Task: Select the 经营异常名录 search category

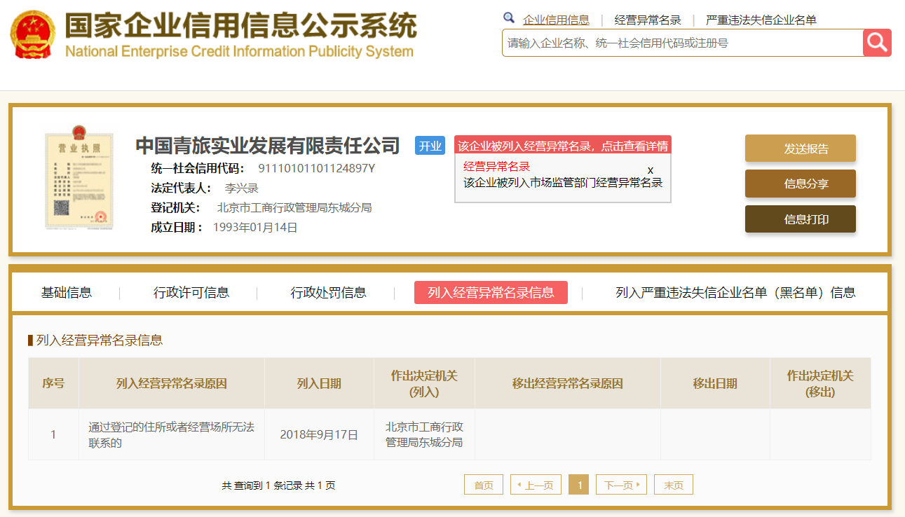Action: point(648,20)
